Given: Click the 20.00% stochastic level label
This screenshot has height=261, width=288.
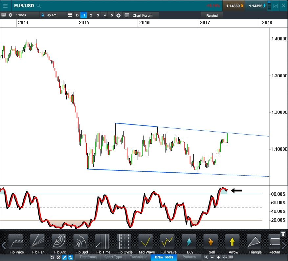Looking at the screenshot, I should click(278, 220).
